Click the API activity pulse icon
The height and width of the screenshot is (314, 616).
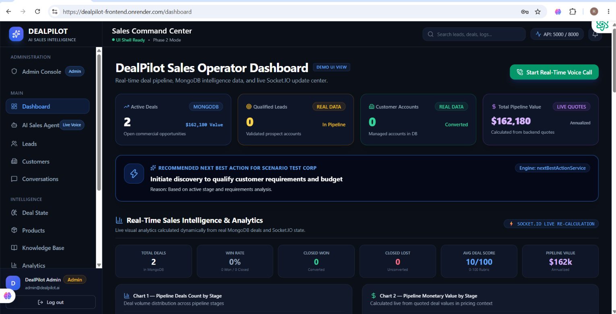click(x=538, y=34)
